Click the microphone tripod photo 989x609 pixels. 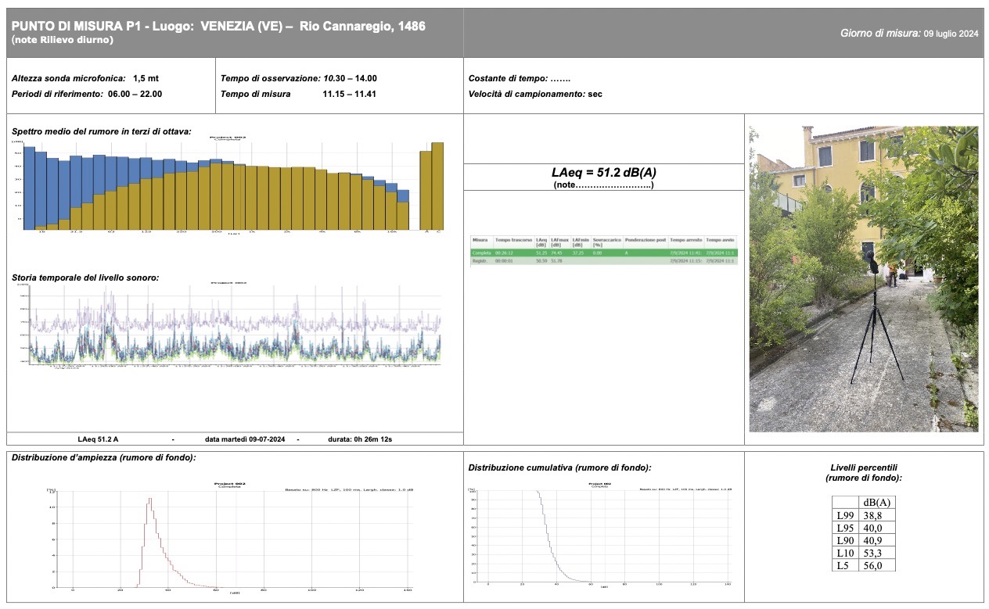863,278
